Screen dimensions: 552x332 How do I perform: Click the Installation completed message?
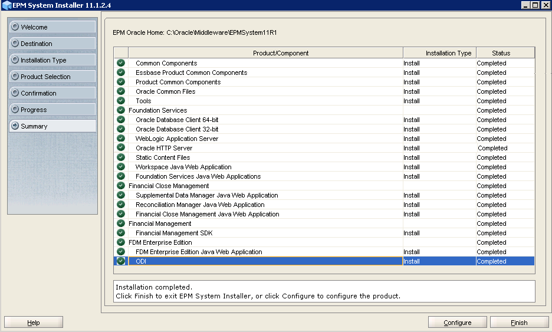tap(154, 287)
